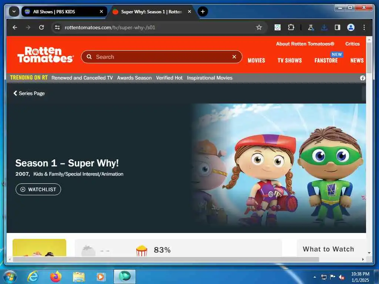Click the Super Why hero banner image

(279, 168)
